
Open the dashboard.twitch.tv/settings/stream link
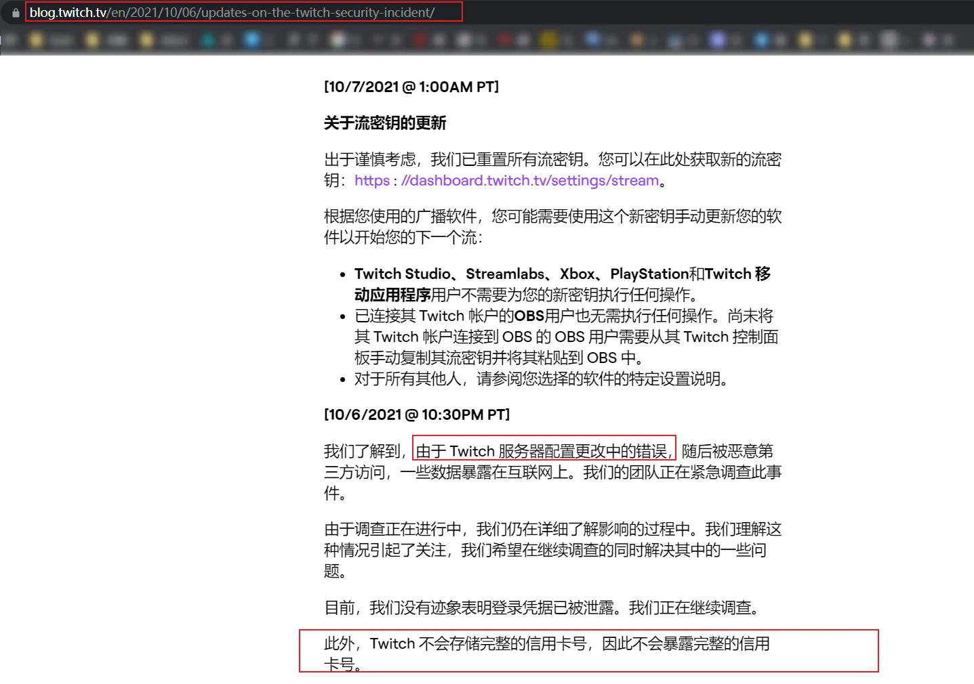tap(507, 181)
